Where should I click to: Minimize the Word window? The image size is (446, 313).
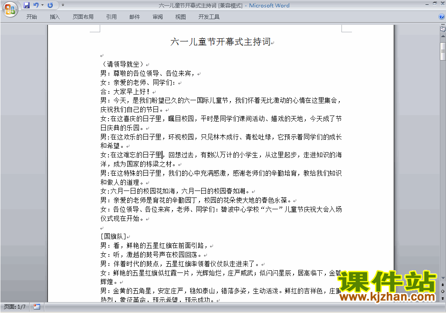[x=427, y=4]
